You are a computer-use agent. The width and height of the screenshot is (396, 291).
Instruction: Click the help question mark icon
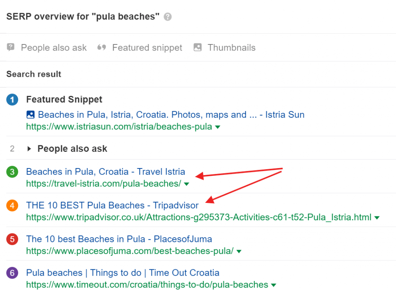tap(167, 17)
